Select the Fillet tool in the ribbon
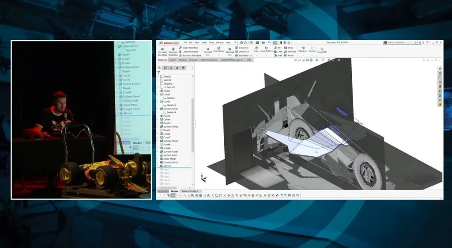 pos(256,49)
